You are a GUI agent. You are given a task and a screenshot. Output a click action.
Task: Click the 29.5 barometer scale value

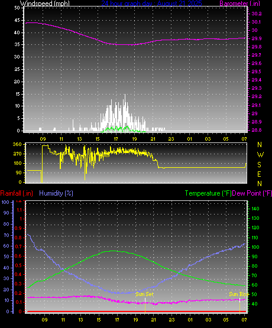(257, 72)
